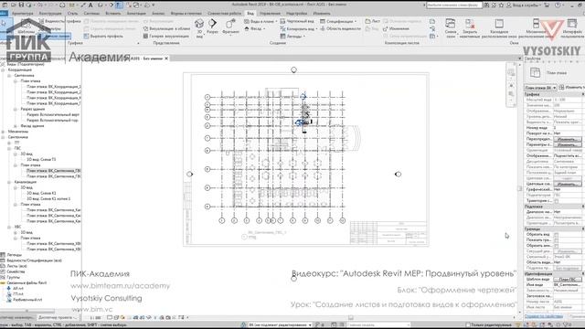Click Scope Box (Область видимости) tool

pos(340,28)
